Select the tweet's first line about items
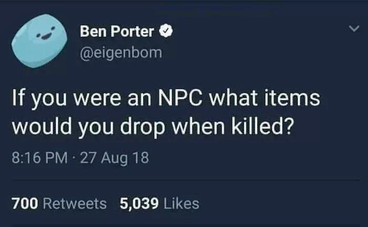This screenshot has width=368, height=227. coord(166,99)
